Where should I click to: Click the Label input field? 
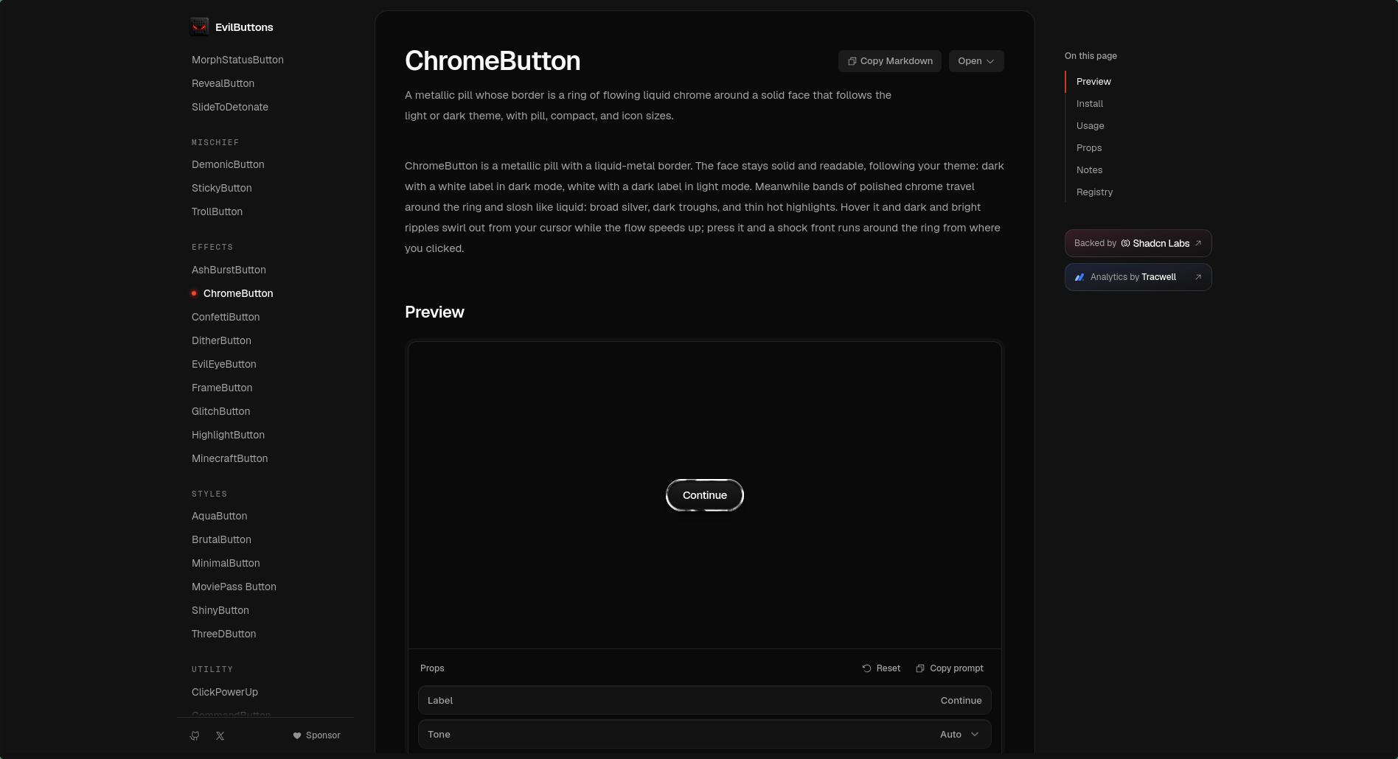[705, 701]
